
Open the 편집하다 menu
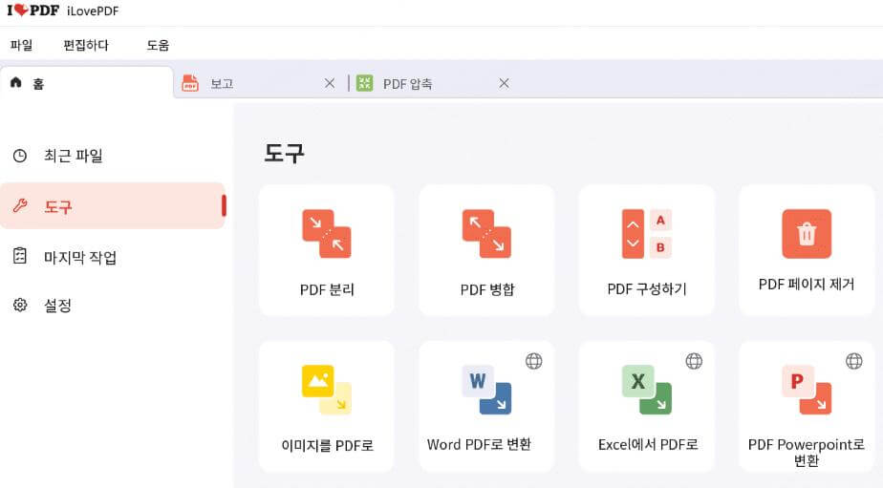point(86,45)
